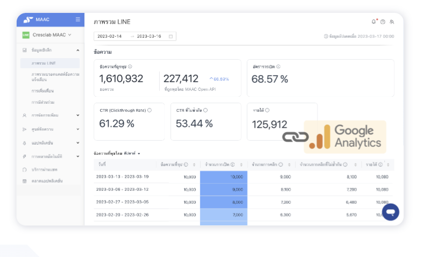Click info icon beside อัตราการเปิด
Viewport: 424px width, 257px height.
(x=278, y=67)
